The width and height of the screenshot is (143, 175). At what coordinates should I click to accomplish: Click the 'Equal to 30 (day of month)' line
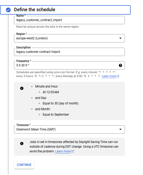[61, 103]
